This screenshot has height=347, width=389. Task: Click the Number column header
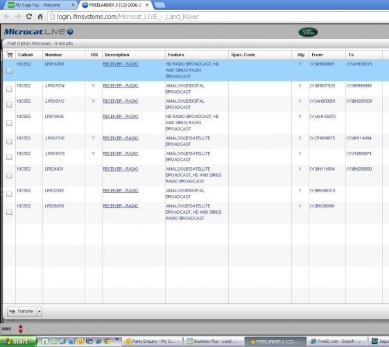[x=53, y=55]
